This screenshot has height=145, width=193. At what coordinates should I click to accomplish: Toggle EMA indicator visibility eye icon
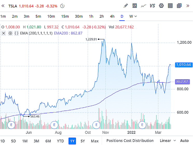point(10,33)
